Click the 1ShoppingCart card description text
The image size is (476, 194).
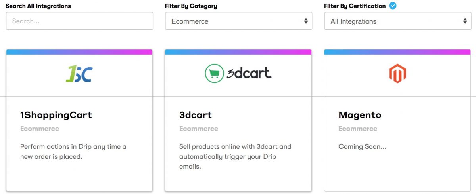point(73,152)
